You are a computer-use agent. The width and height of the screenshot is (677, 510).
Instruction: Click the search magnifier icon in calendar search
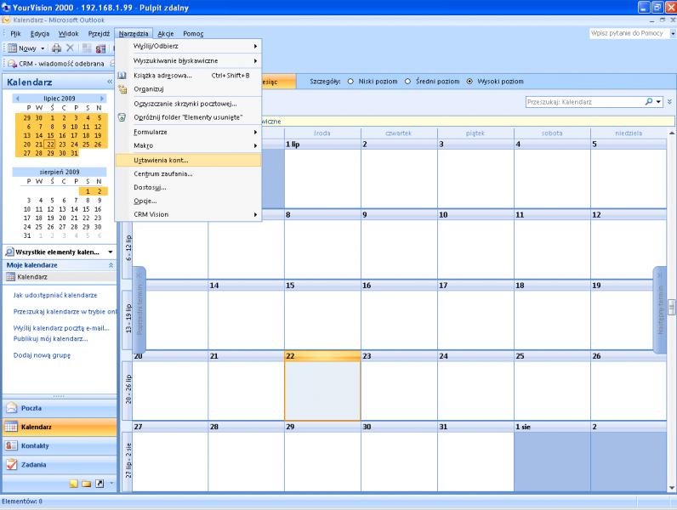coord(648,102)
